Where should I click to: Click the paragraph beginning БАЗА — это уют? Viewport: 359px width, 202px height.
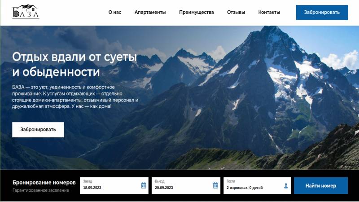click(x=75, y=97)
